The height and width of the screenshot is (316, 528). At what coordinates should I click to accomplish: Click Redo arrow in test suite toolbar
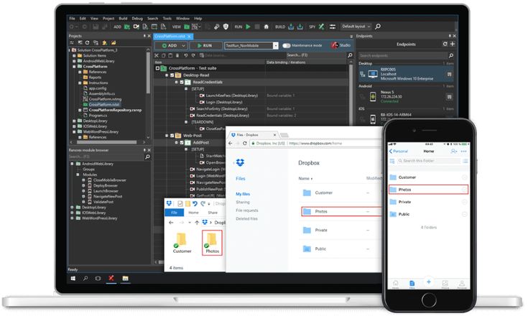pos(193,55)
